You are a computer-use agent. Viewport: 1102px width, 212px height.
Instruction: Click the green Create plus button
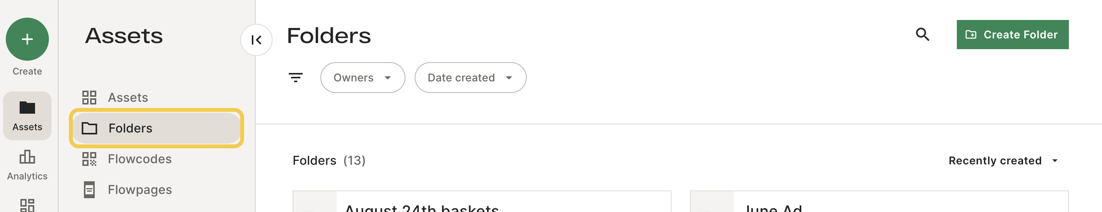point(27,39)
